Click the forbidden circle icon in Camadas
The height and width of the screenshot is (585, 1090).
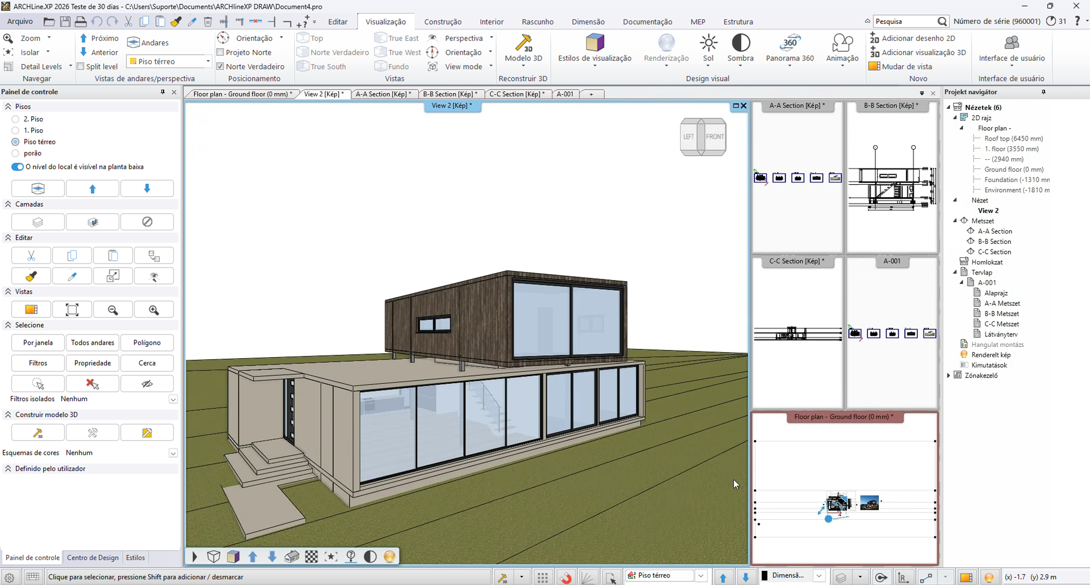coord(147,222)
